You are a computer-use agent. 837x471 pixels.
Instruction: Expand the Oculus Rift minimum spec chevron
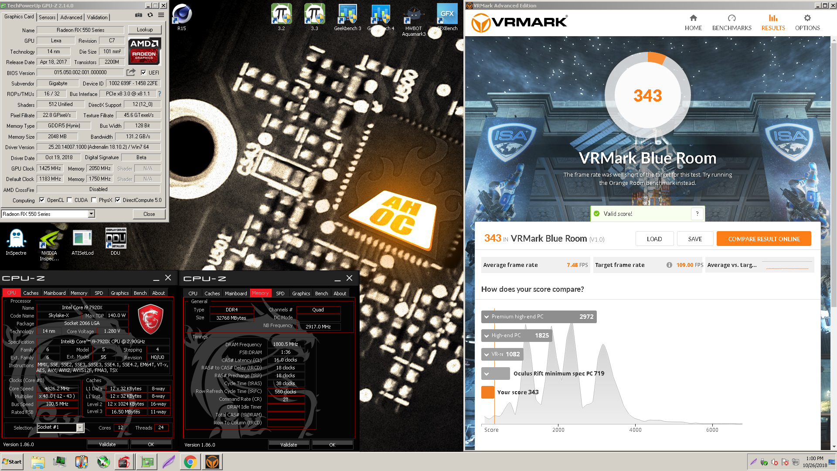(487, 374)
